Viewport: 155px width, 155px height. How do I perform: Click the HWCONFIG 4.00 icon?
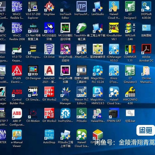(130, 92)
